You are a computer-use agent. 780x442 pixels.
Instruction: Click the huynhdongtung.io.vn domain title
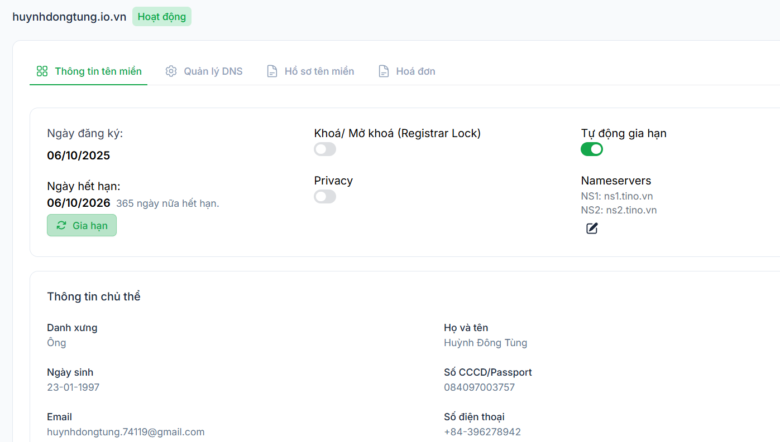[69, 17]
